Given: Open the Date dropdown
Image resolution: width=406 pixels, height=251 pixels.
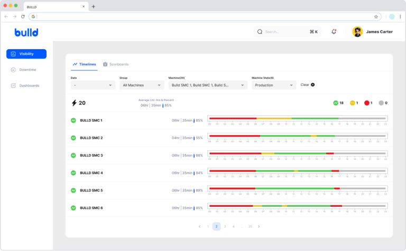Looking at the screenshot, I should point(93,85).
